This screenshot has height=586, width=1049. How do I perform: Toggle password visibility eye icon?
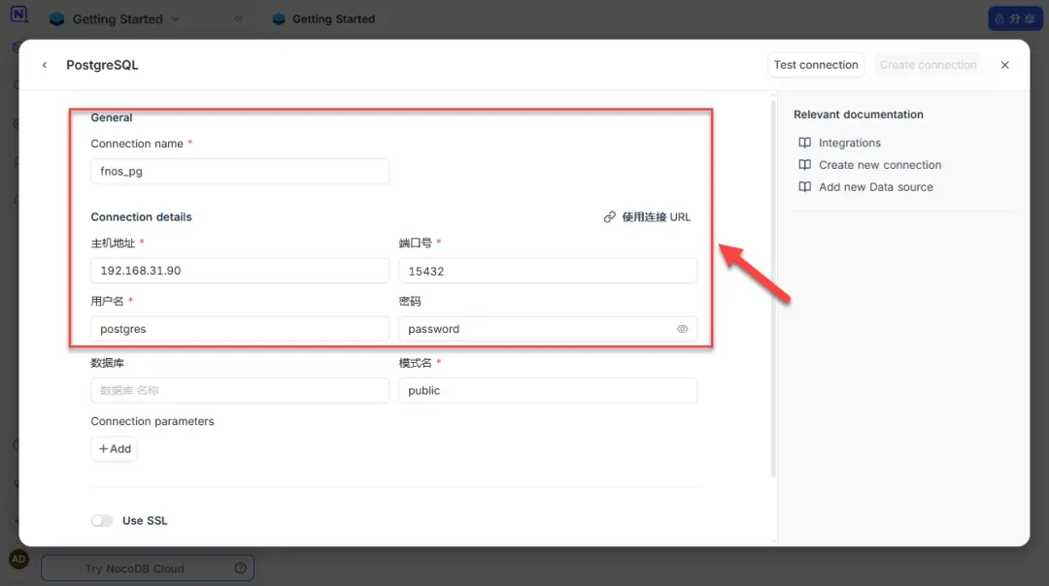tap(682, 329)
